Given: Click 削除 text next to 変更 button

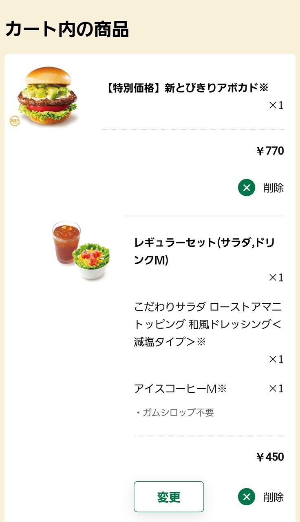Looking at the screenshot, I should [274, 497].
